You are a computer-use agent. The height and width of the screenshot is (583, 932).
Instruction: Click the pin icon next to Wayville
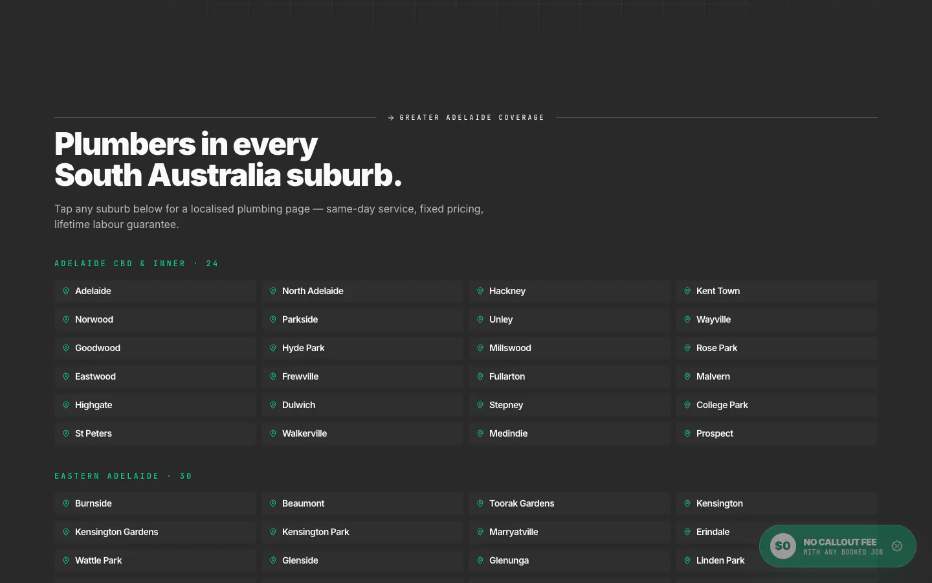687,319
